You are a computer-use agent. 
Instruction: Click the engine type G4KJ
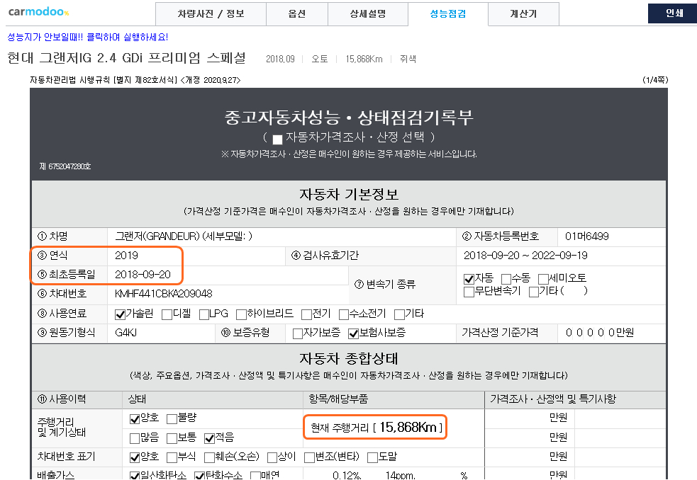(126, 333)
